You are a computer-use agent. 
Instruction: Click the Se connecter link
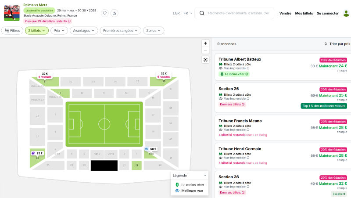tap(328, 13)
